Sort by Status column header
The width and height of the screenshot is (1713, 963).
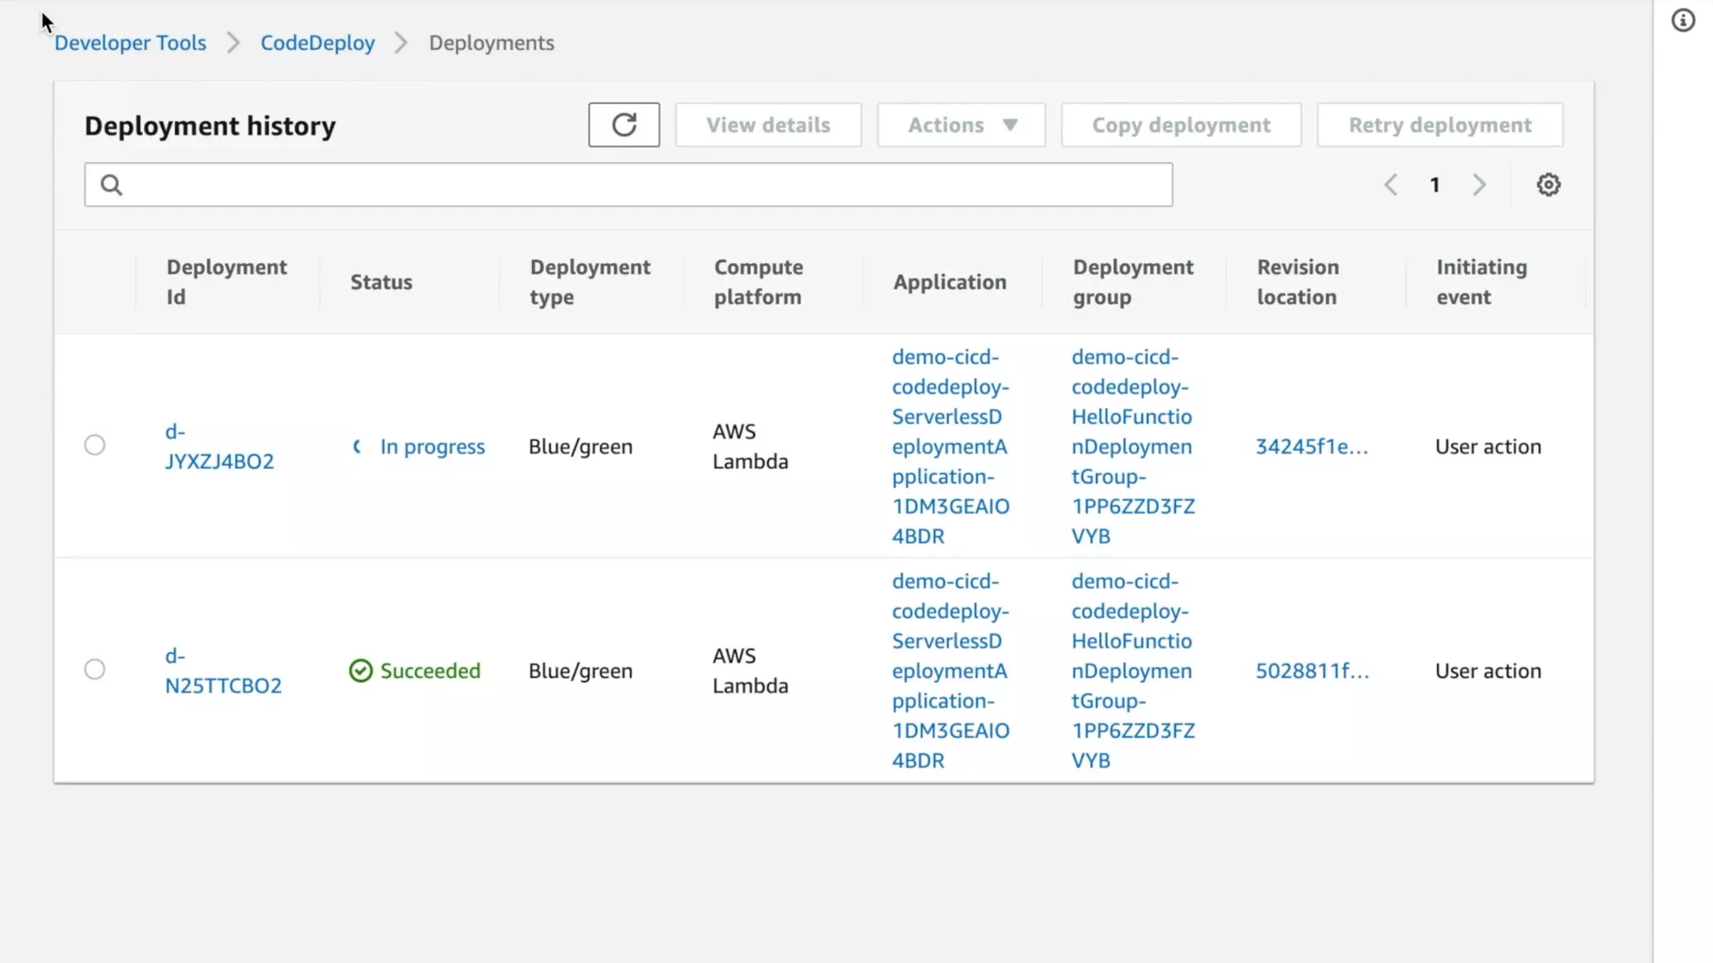tap(381, 283)
